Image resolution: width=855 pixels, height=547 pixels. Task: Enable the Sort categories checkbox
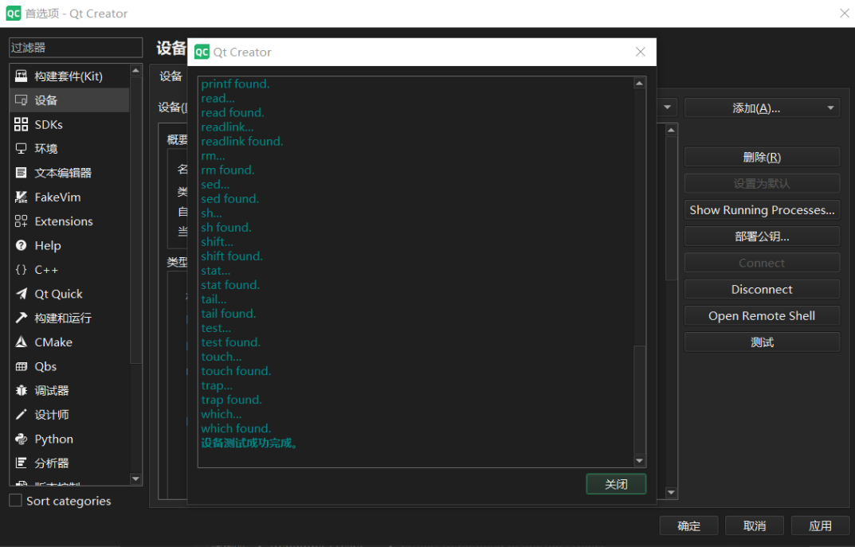coord(16,501)
